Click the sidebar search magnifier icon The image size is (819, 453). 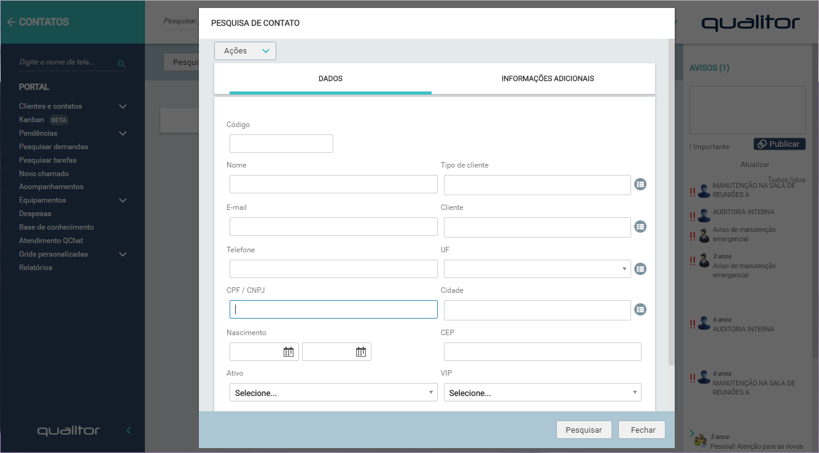pos(122,63)
